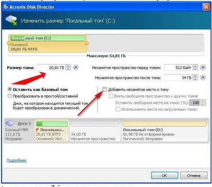212x187 pixels.
Task: Confirm with the OK button
Action: pos(165,175)
